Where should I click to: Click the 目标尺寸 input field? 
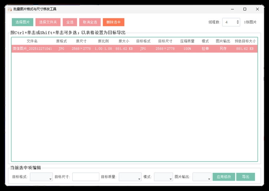coord(86,177)
